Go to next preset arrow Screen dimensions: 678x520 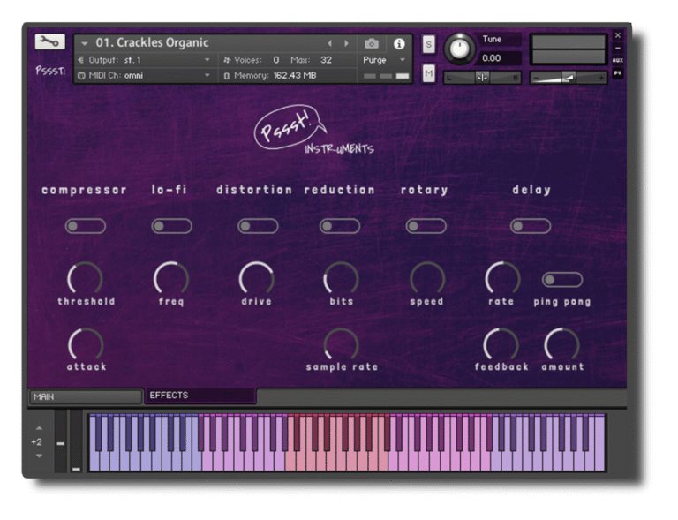coord(346,43)
